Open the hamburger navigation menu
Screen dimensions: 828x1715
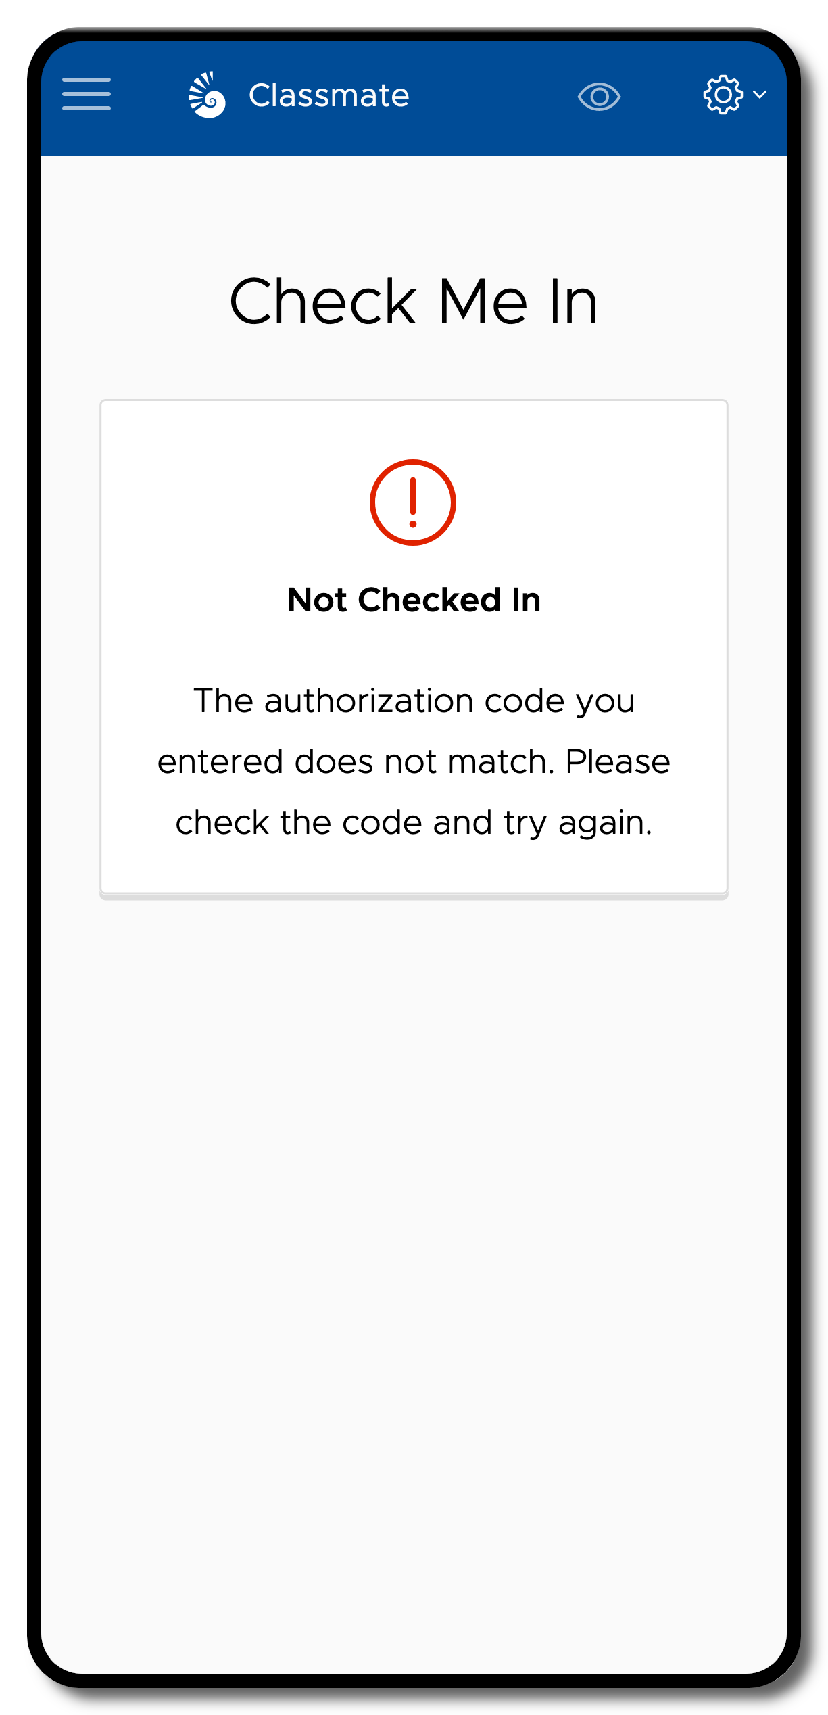[x=87, y=93]
